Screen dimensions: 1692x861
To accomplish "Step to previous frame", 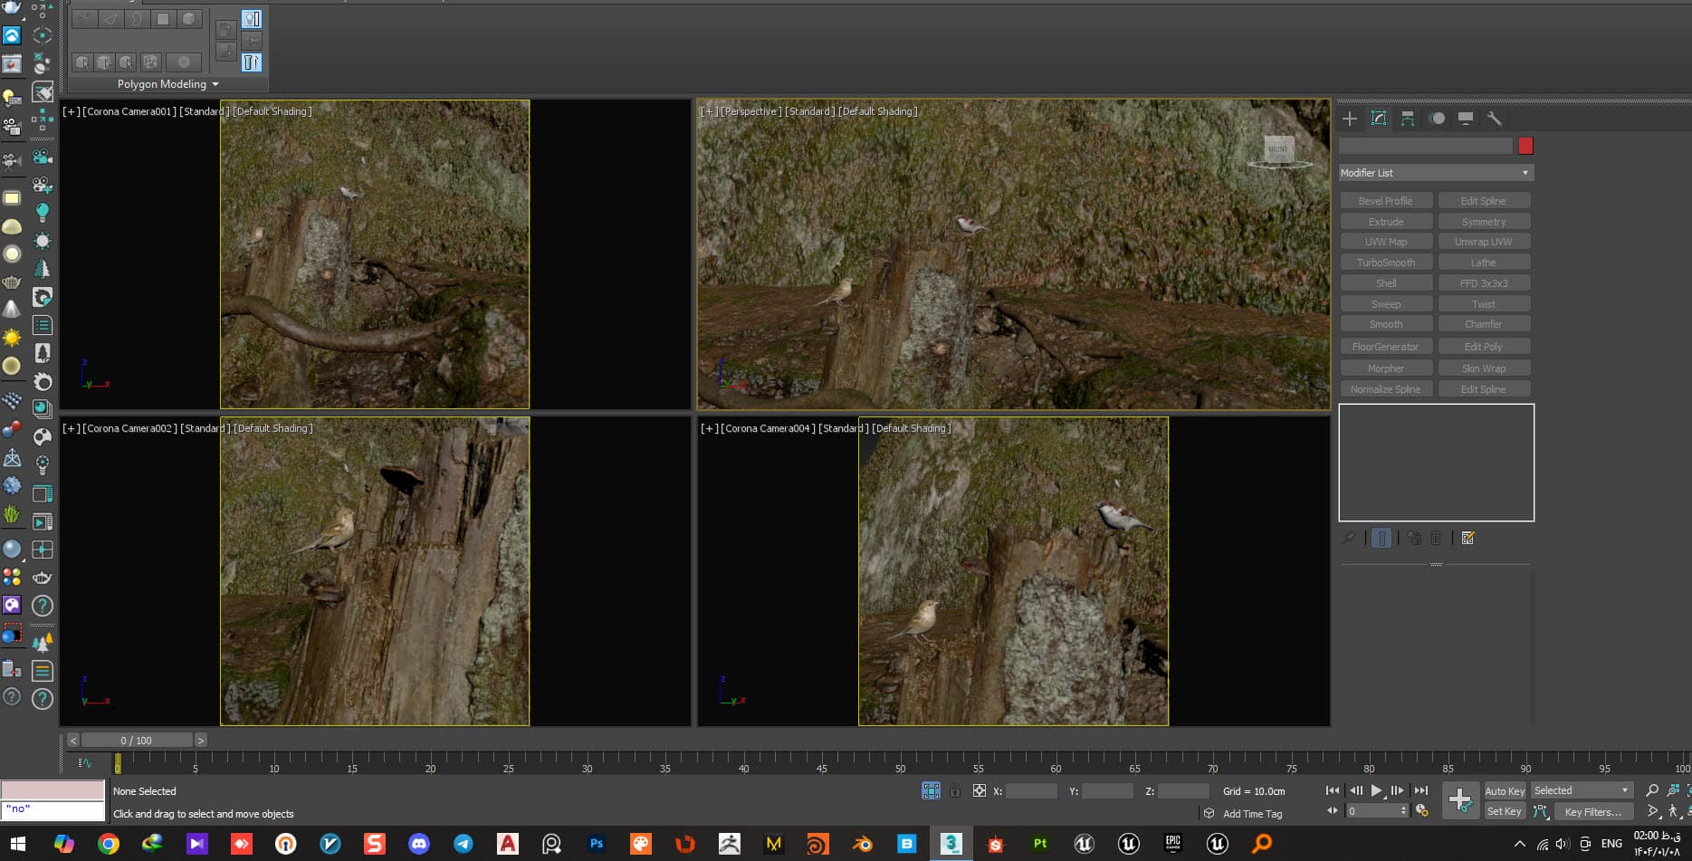I will [x=1355, y=790].
